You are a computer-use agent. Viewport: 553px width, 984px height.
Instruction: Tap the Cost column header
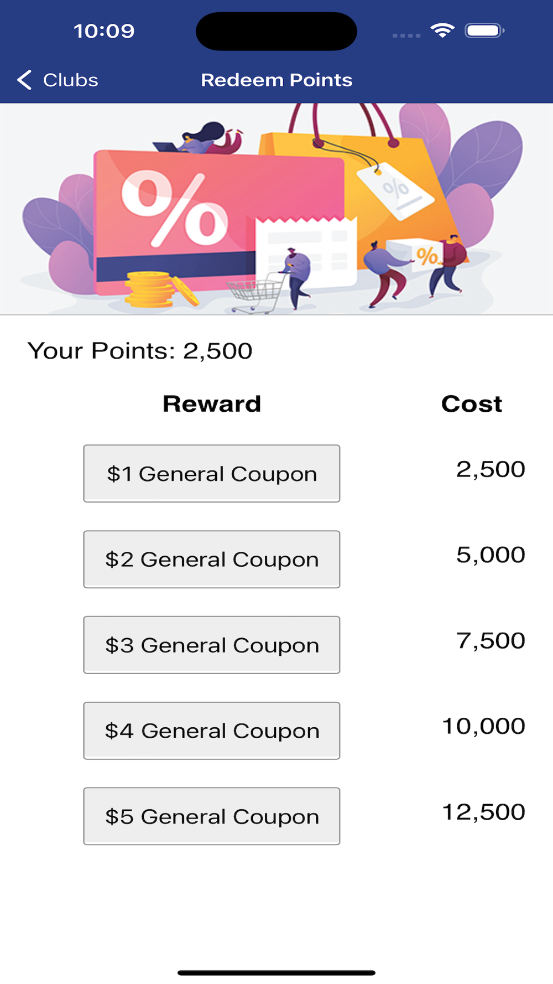(472, 404)
